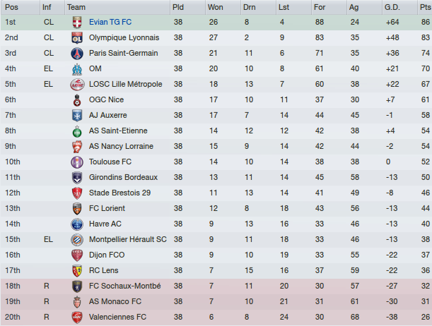The image size is (432, 326).
Task: Click the Olympique Lyonnais club crest
Action: [77, 37]
